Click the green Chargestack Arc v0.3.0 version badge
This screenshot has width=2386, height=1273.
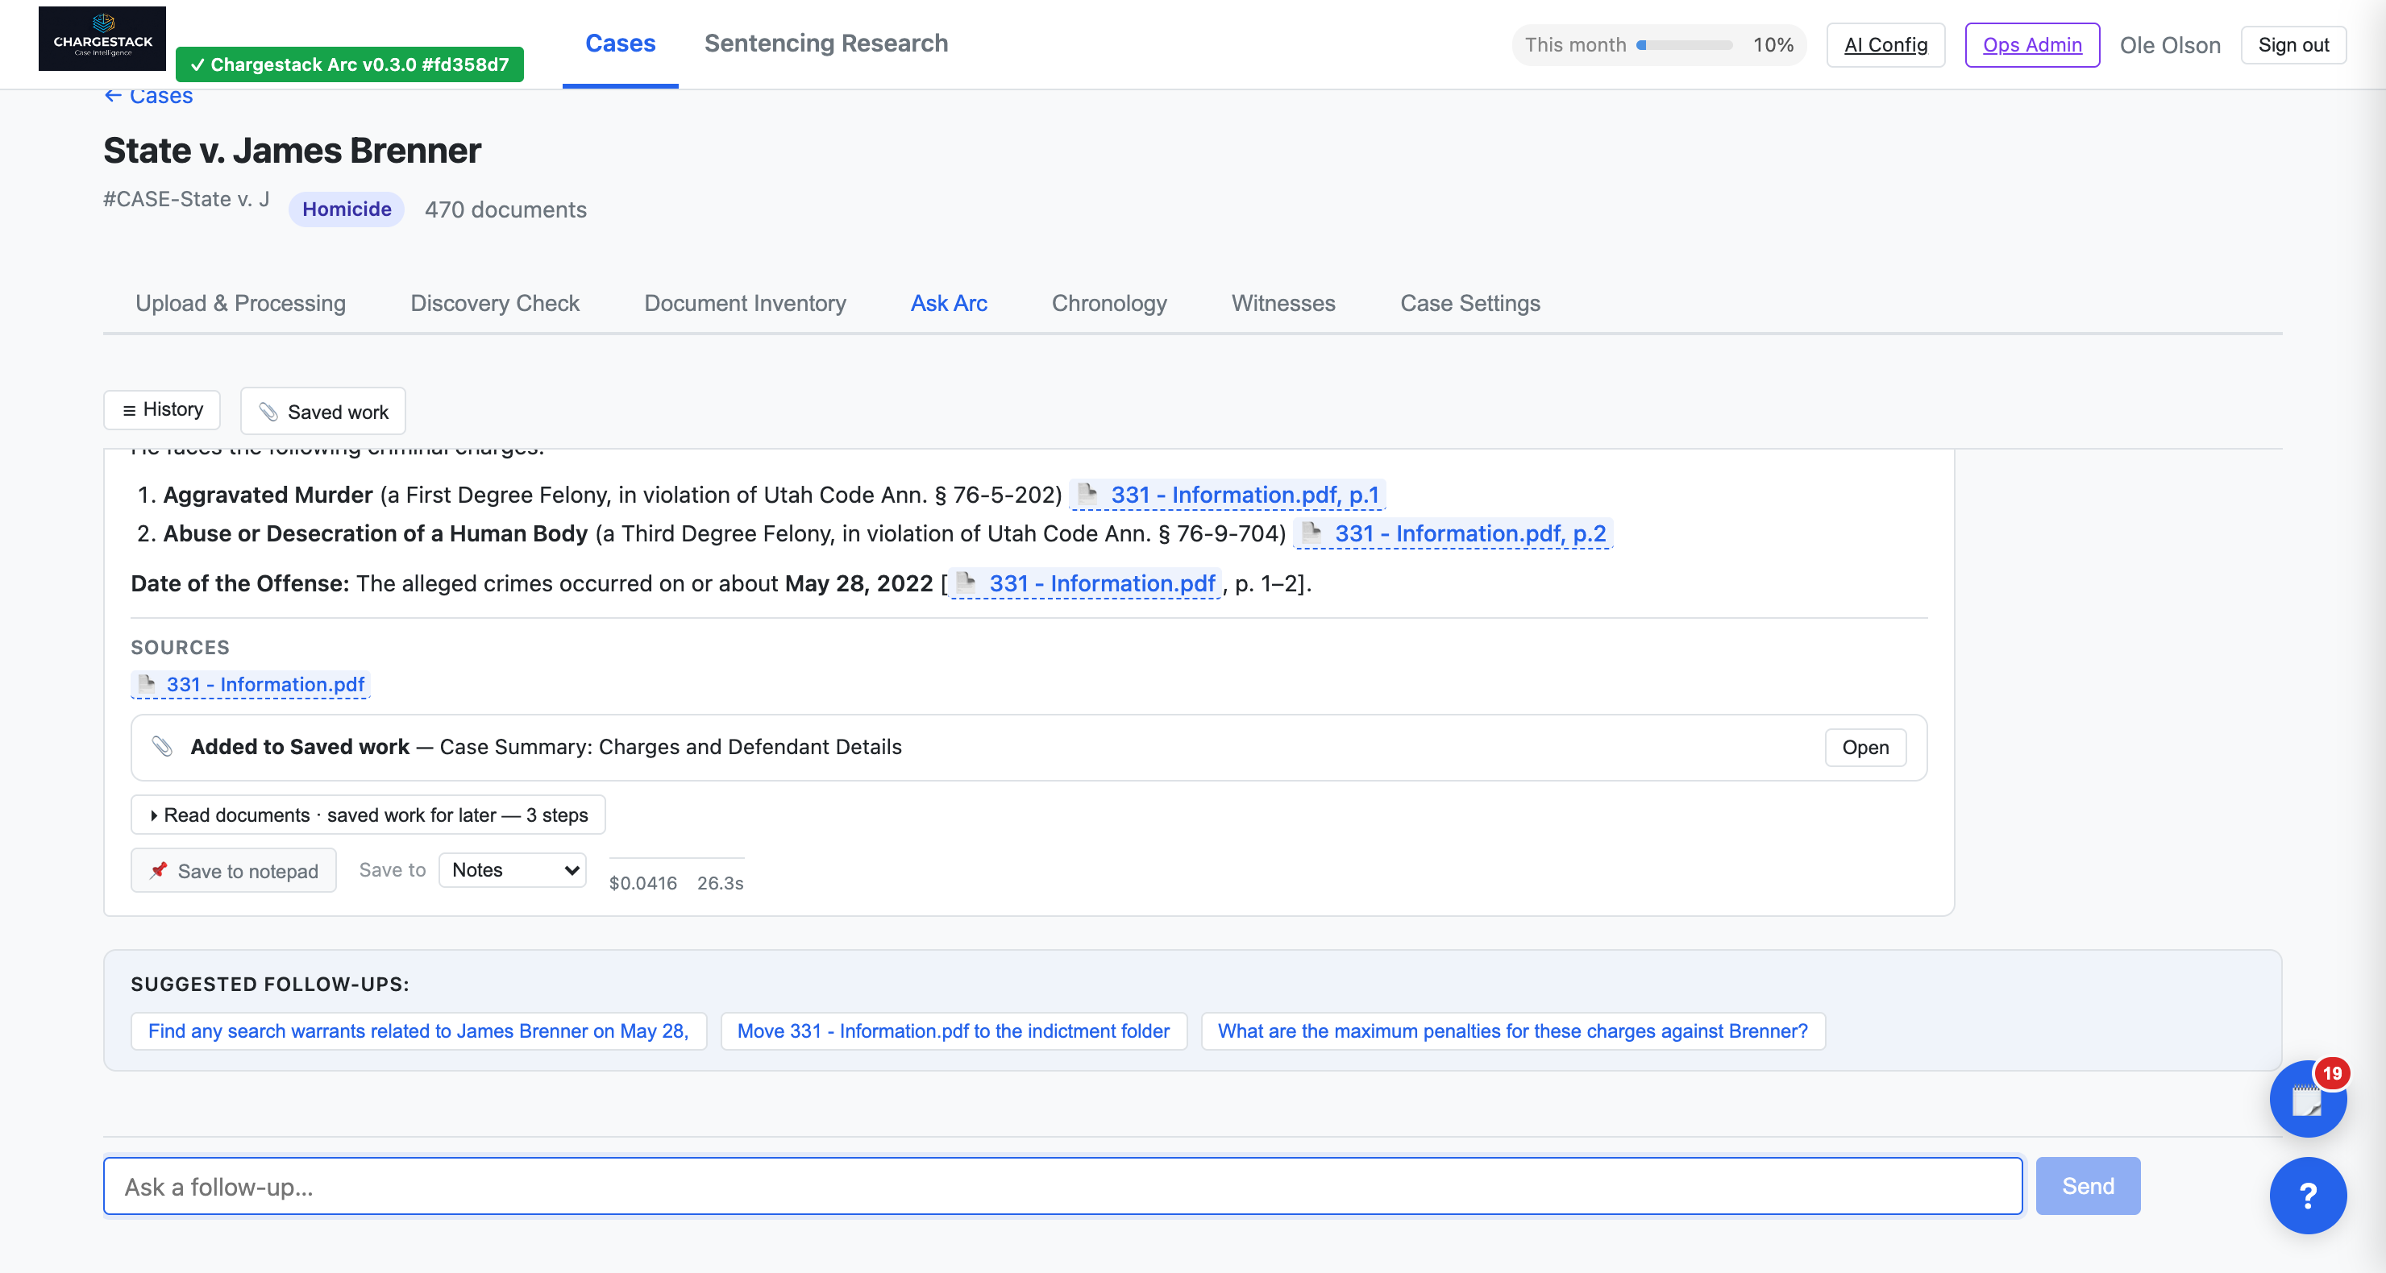pos(349,64)
